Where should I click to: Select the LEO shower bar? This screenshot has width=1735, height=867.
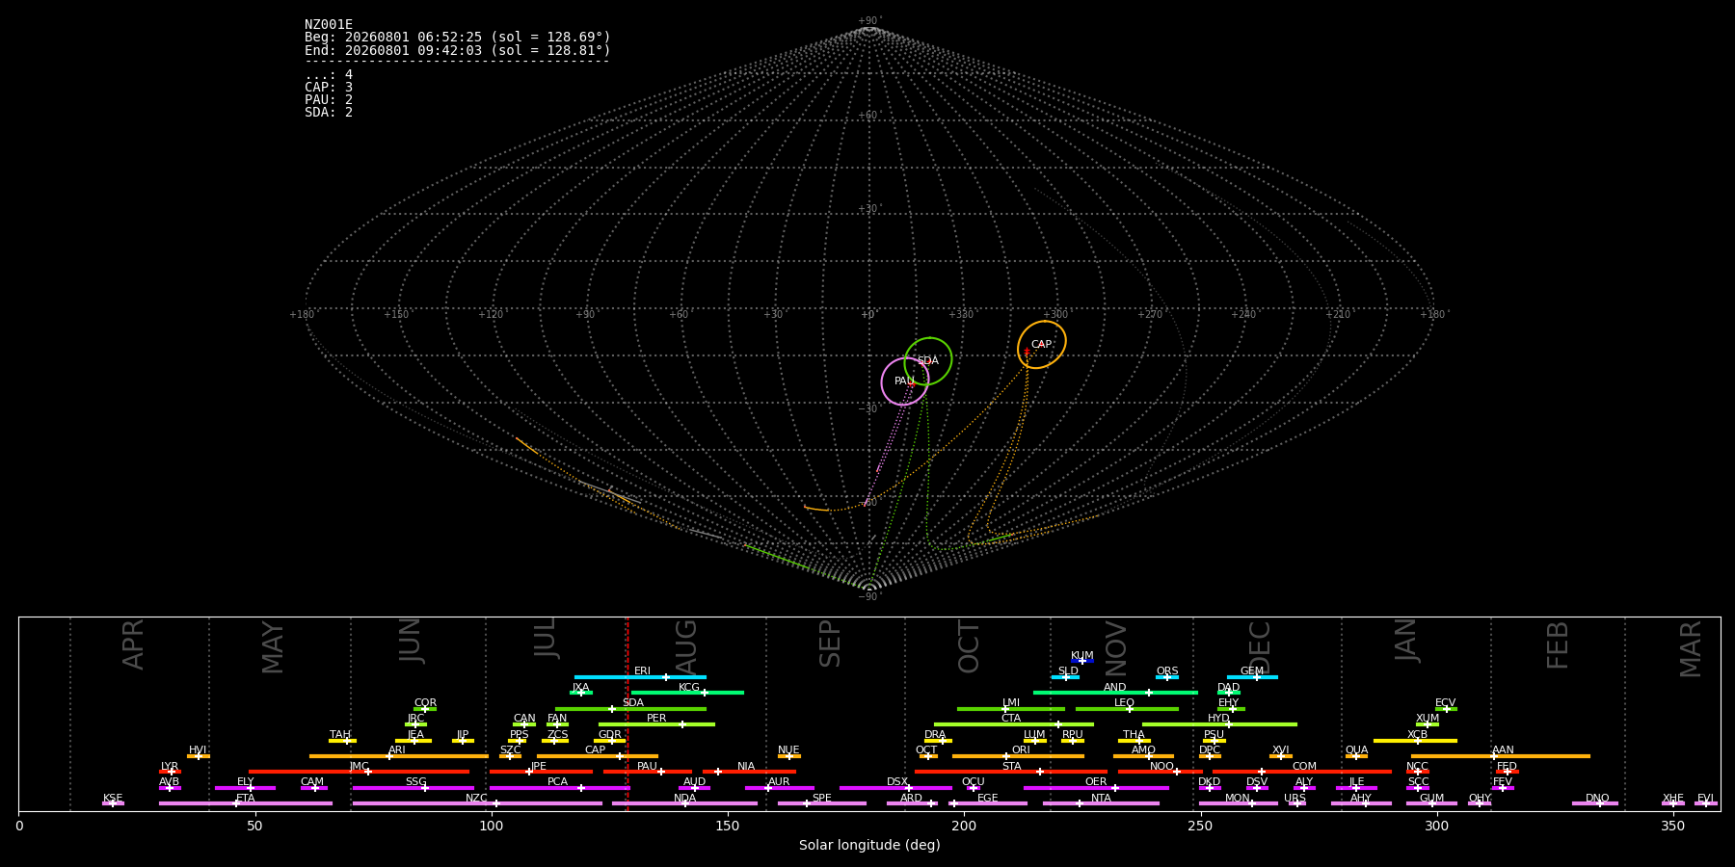coord(1127,709)
